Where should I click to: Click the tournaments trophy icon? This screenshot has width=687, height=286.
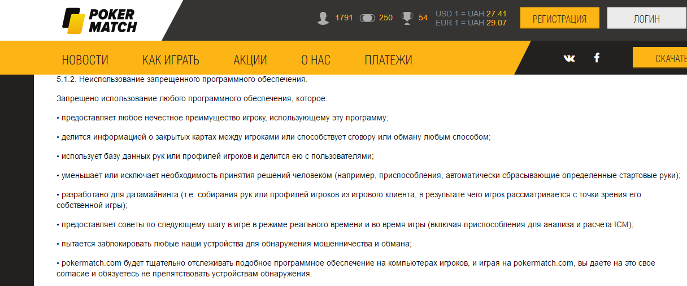point(407,18)
